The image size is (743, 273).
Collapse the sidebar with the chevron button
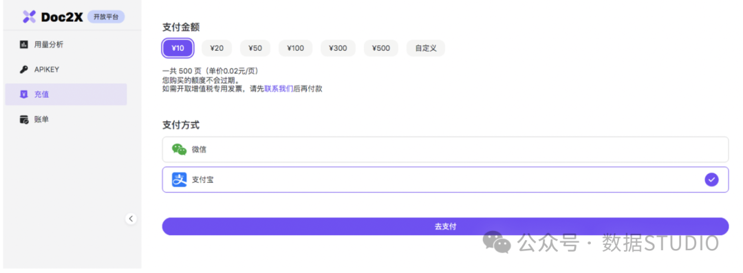(x=131, y=219)
